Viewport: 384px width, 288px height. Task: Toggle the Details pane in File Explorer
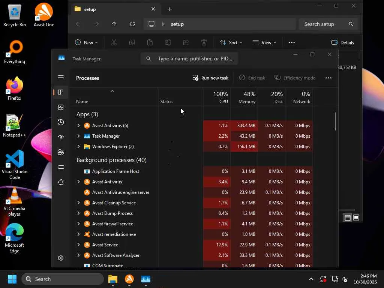point(342,43)
